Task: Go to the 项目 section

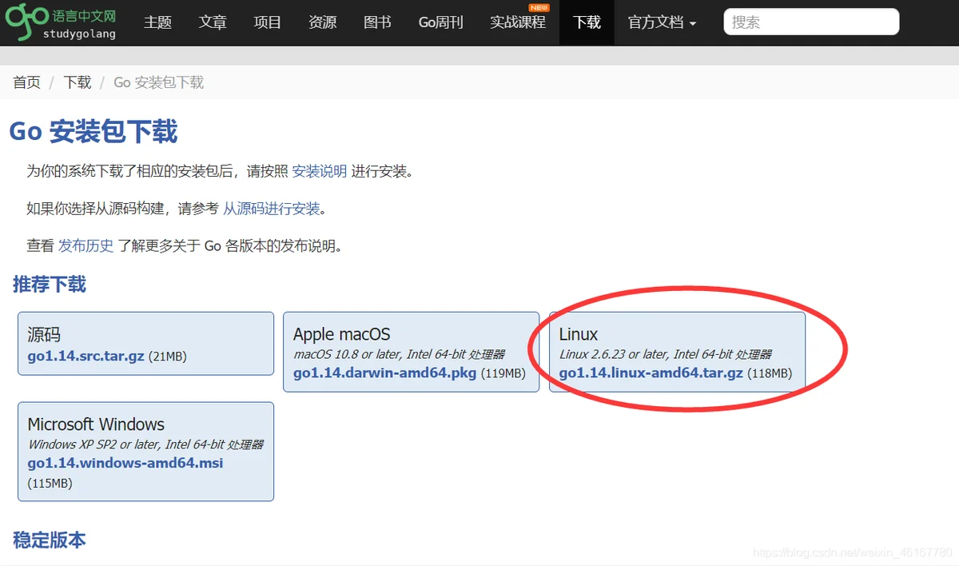Action: (x=268, y=22)
